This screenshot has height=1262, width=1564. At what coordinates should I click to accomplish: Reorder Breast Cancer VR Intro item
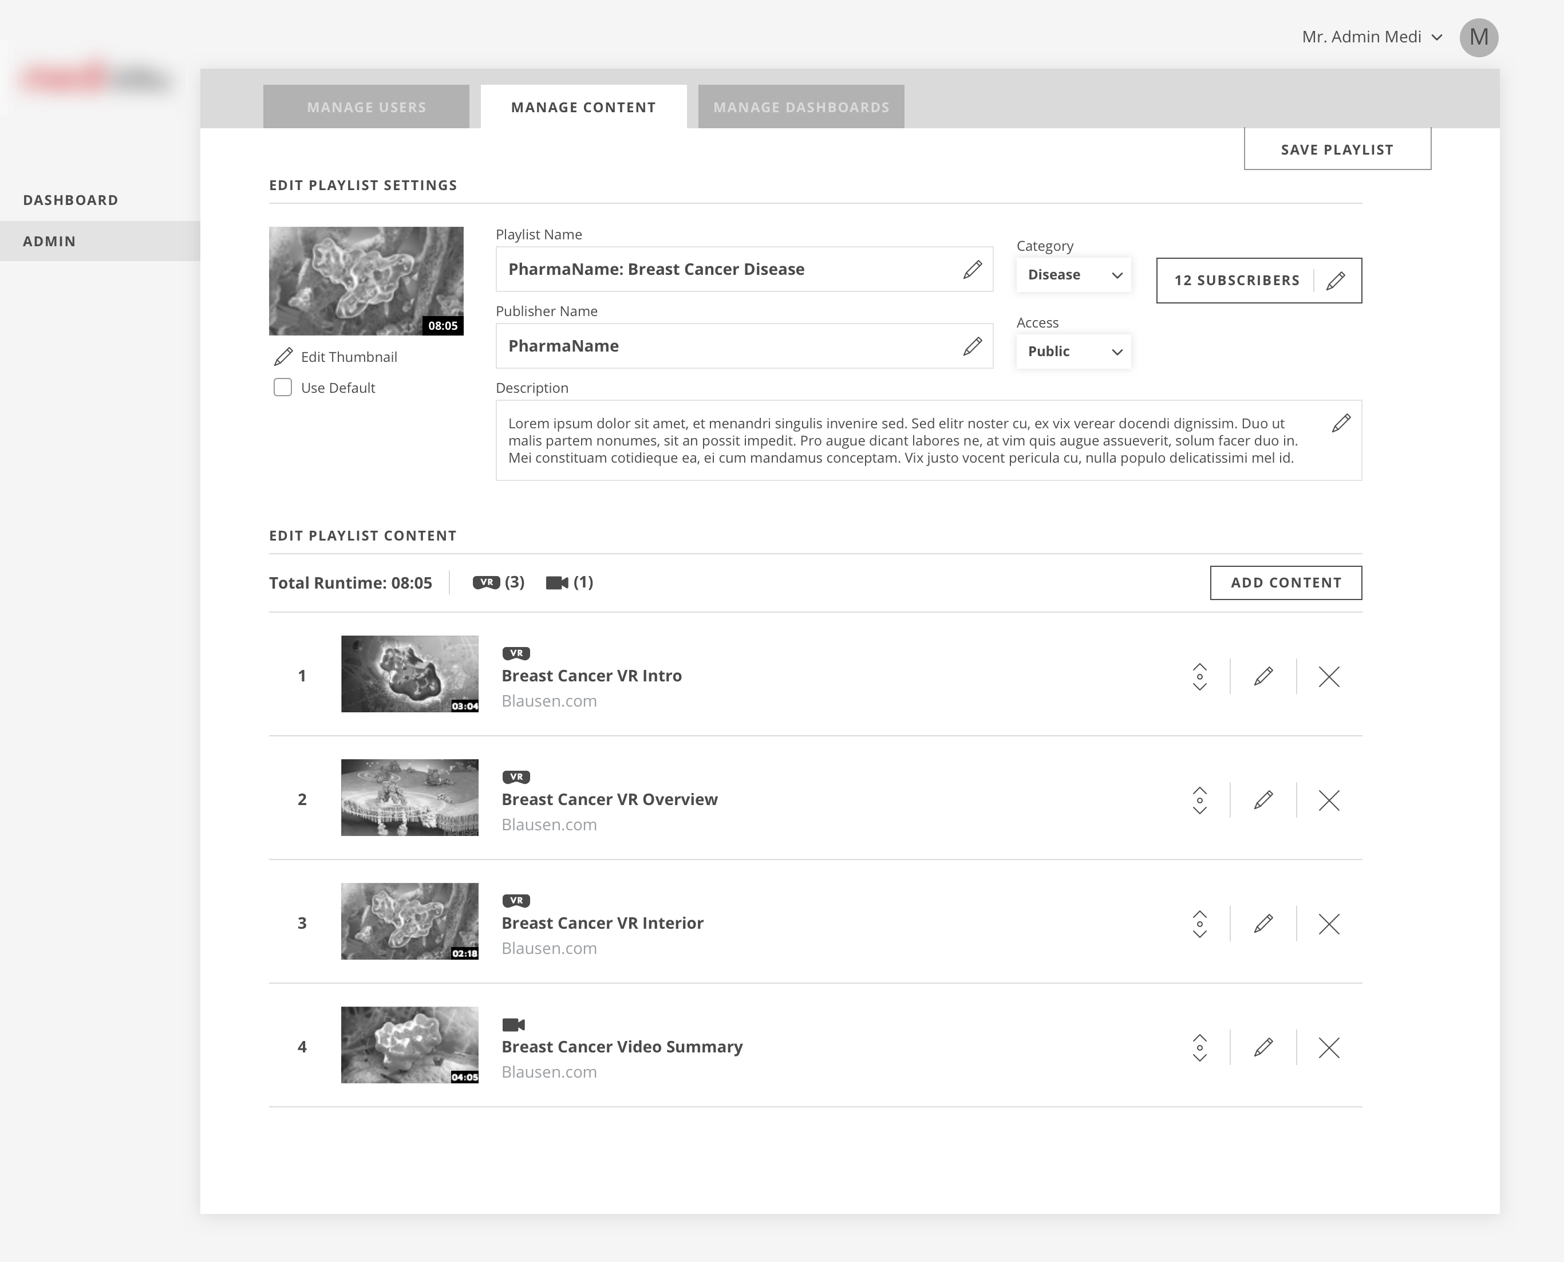coord(1200,677)
